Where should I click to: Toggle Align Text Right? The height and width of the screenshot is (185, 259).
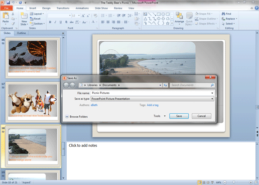click(113, 22)
